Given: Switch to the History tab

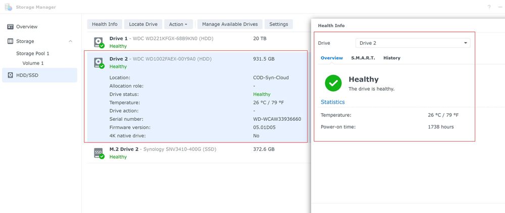Looking at the screenshot, I should click(391, 58).
